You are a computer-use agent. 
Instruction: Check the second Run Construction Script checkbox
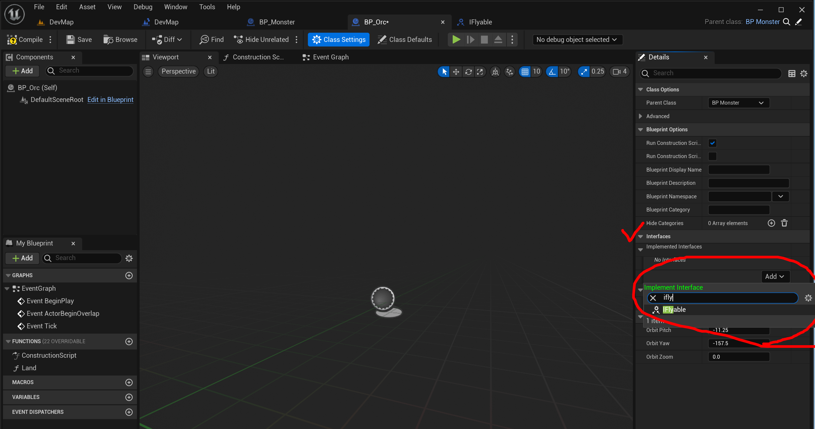712,156
